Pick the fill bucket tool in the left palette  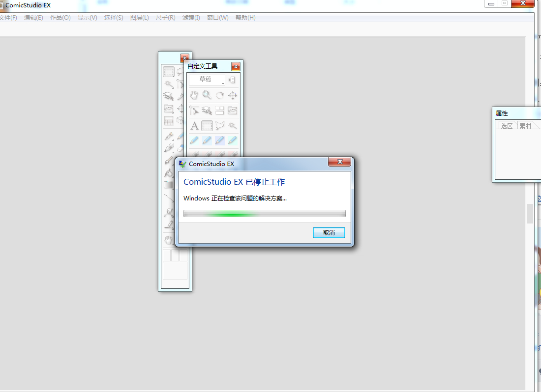pyautogui.click(x=169, y=172)
